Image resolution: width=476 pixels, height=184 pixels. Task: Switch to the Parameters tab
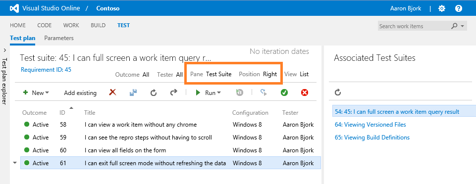[x=59, y=38]
